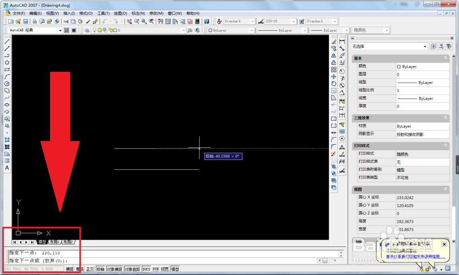Image resolution: width=459 pixels, height=275 pixels.
Task: Toggle 正交 ortho mode in status bar
Action: click(x=90, y=269)
